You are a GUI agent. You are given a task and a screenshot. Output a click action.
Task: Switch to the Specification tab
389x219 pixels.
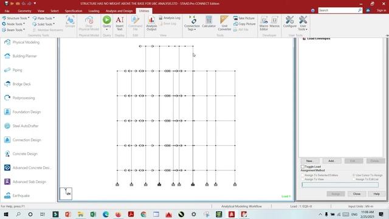point(74,11)
